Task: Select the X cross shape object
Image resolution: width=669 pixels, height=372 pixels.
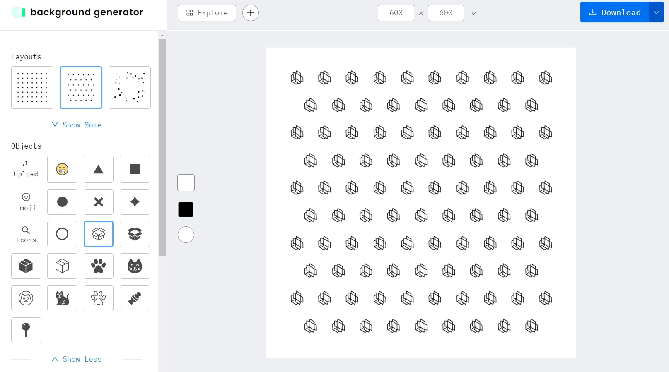Action: click(98, 202)
